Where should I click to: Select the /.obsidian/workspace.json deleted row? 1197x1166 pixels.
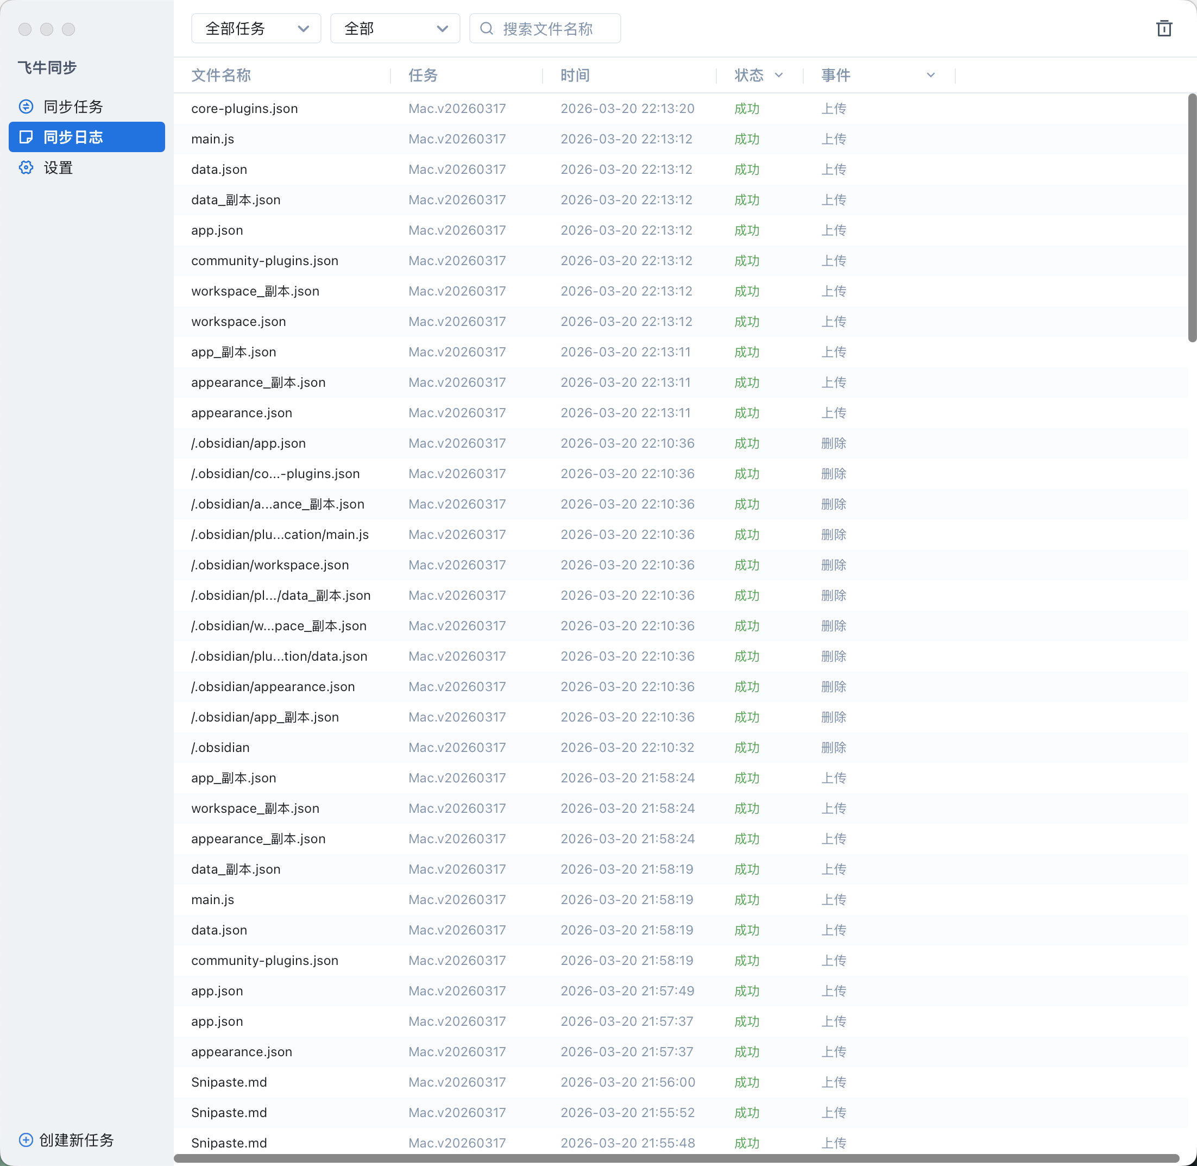[270, 565]
